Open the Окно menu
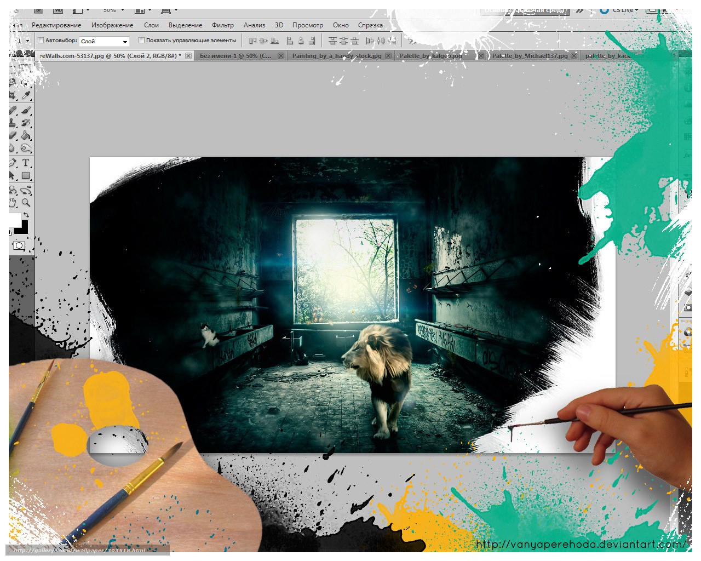 click(341, 25)
